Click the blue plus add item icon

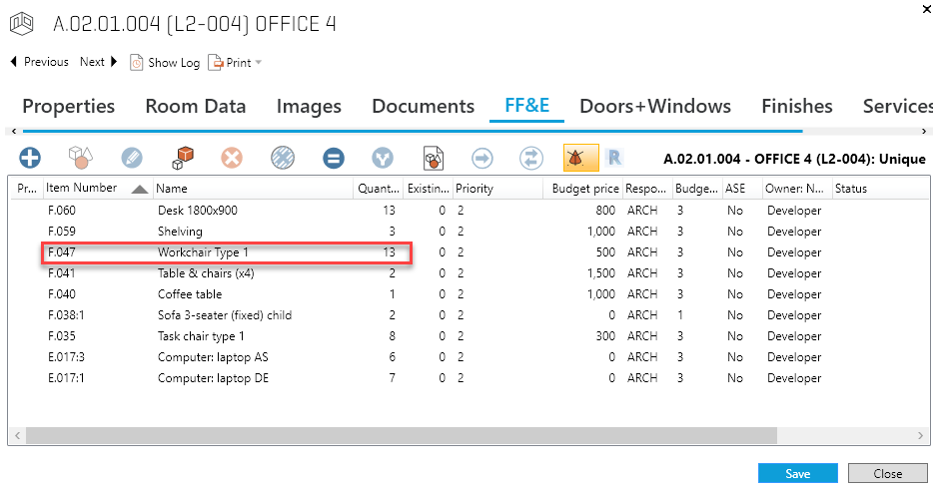(30, 157)
